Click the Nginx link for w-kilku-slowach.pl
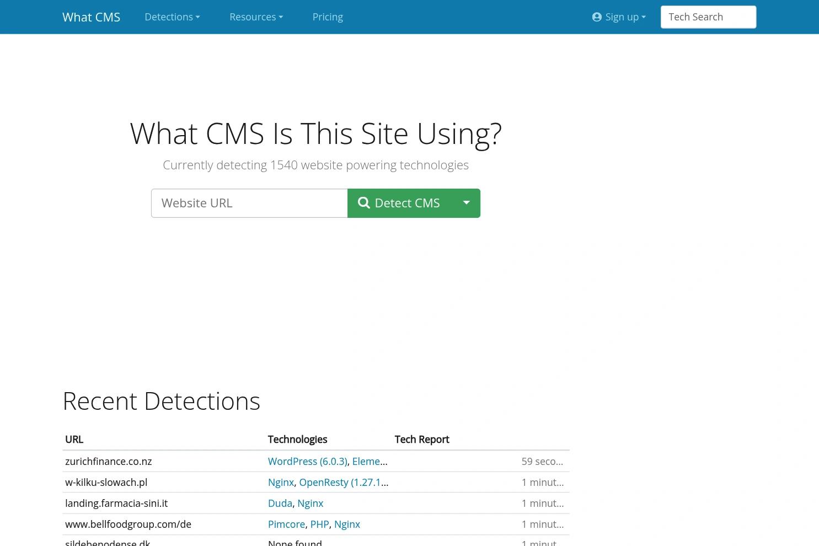Screen dimensions: 819x546 tap(281, 482)
